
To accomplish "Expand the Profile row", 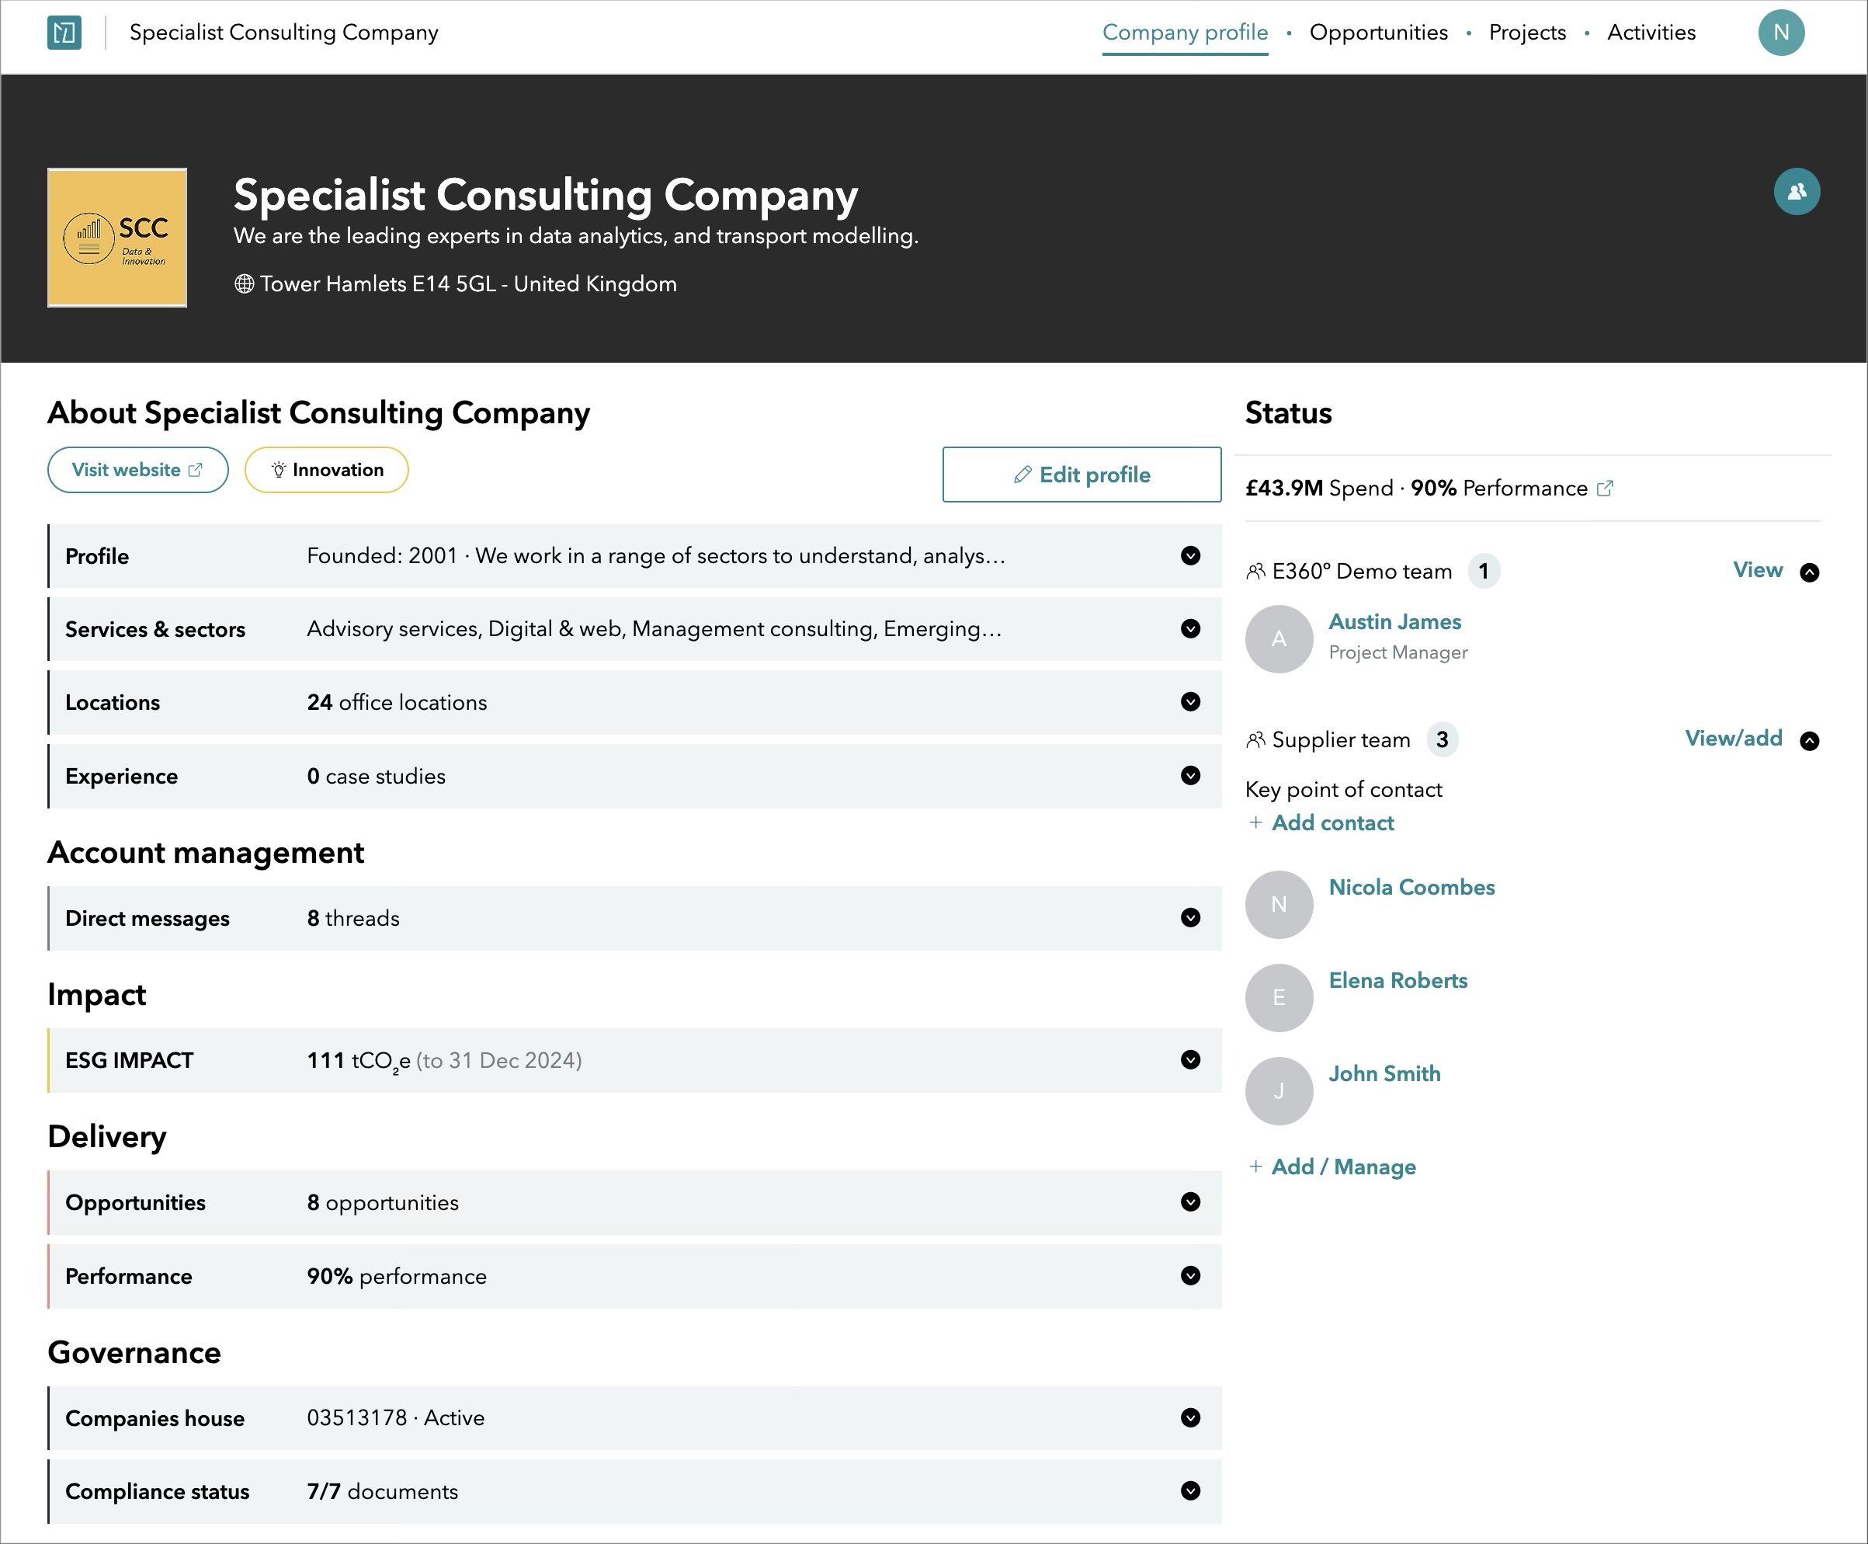I will (1190, 556).
